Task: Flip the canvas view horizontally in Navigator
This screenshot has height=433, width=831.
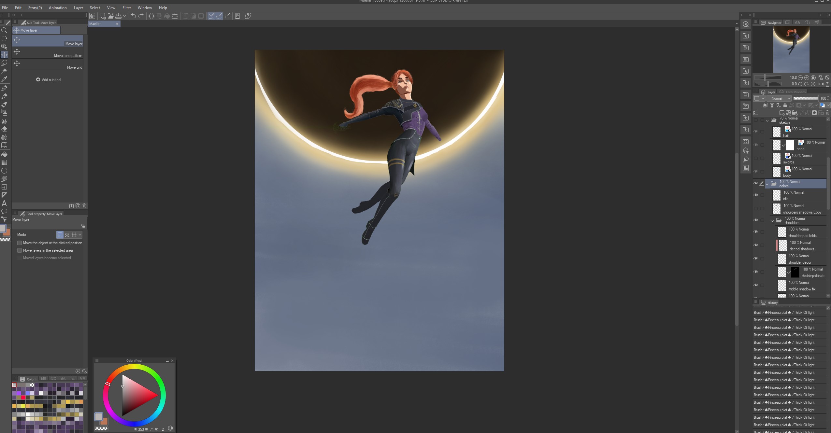Action: (x=821, y=84)
